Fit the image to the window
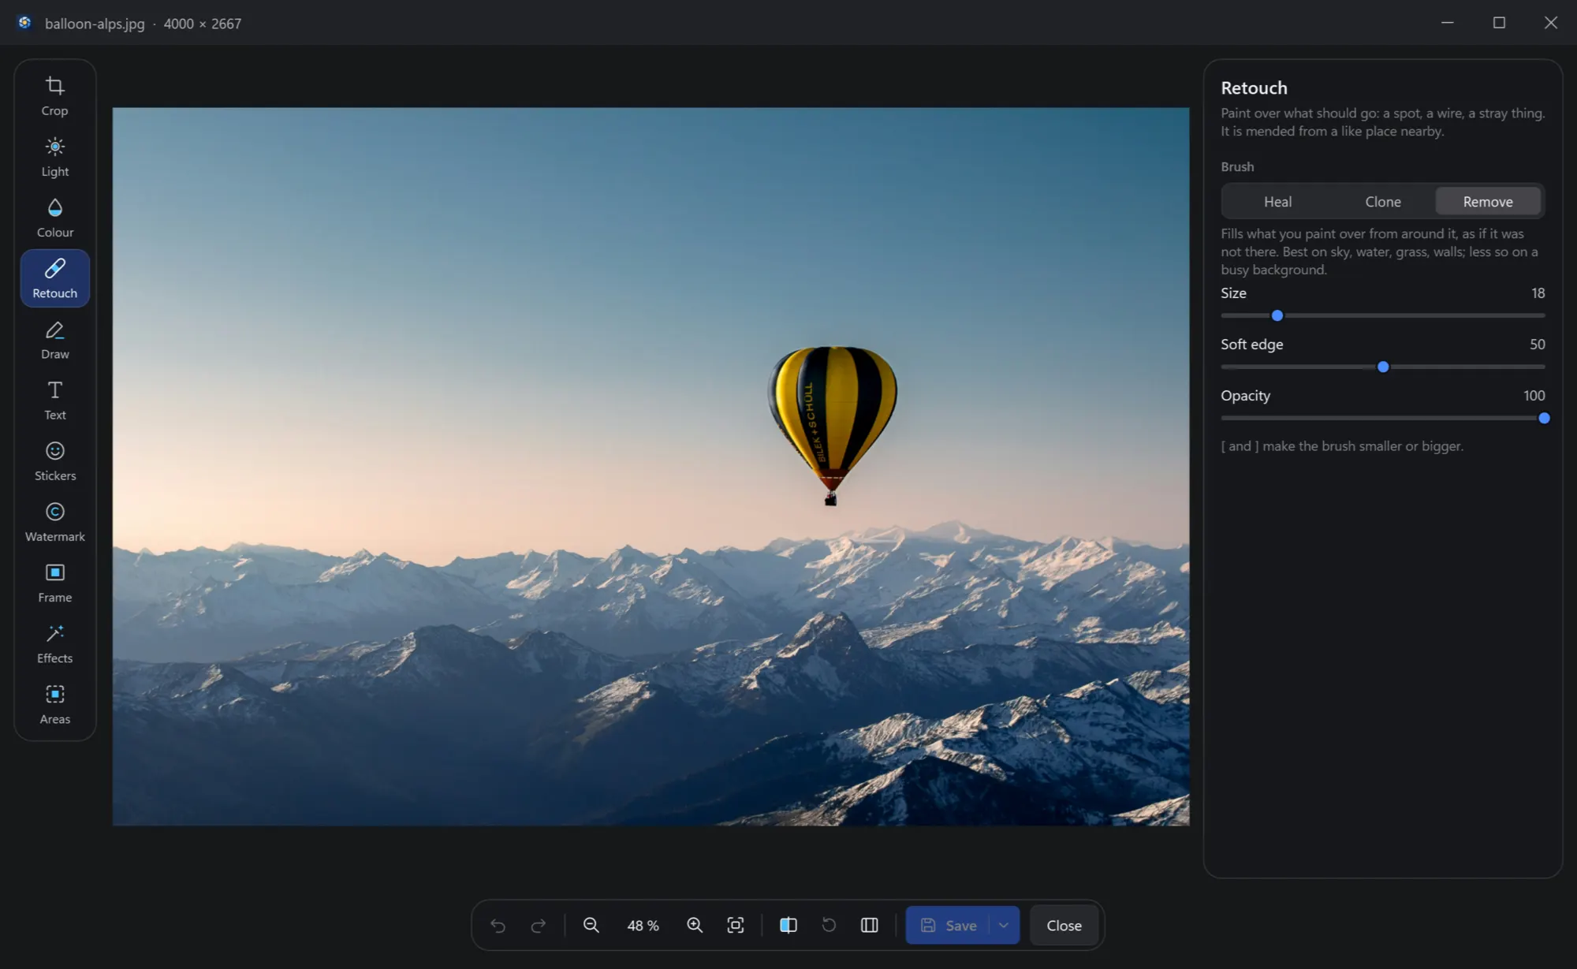 [x=736, y=925]
